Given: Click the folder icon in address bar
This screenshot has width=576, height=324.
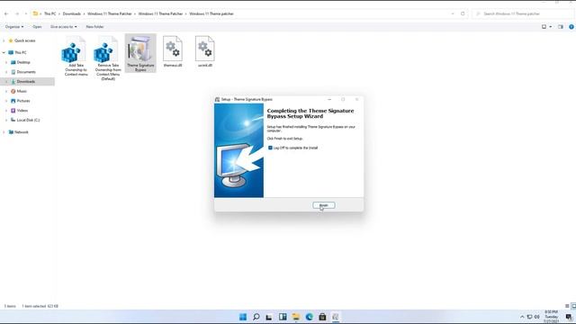Looking at the screenshot, I should [x=35, y=14].
